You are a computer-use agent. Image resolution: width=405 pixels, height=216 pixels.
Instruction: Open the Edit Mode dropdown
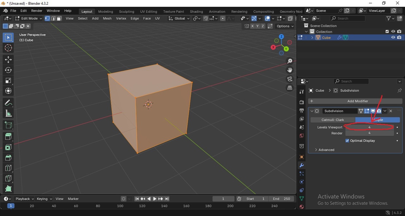[28, 18]
